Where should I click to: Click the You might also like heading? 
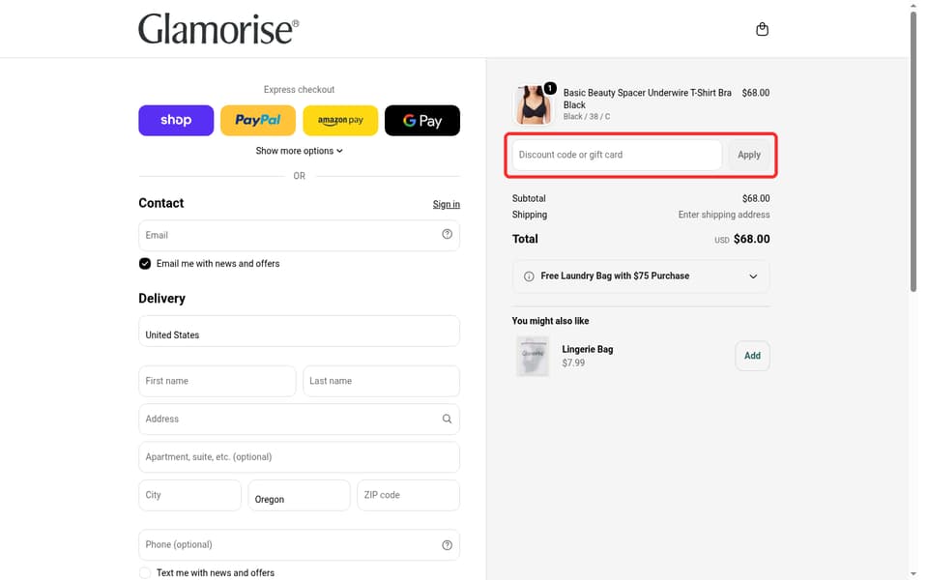(550, 321)
